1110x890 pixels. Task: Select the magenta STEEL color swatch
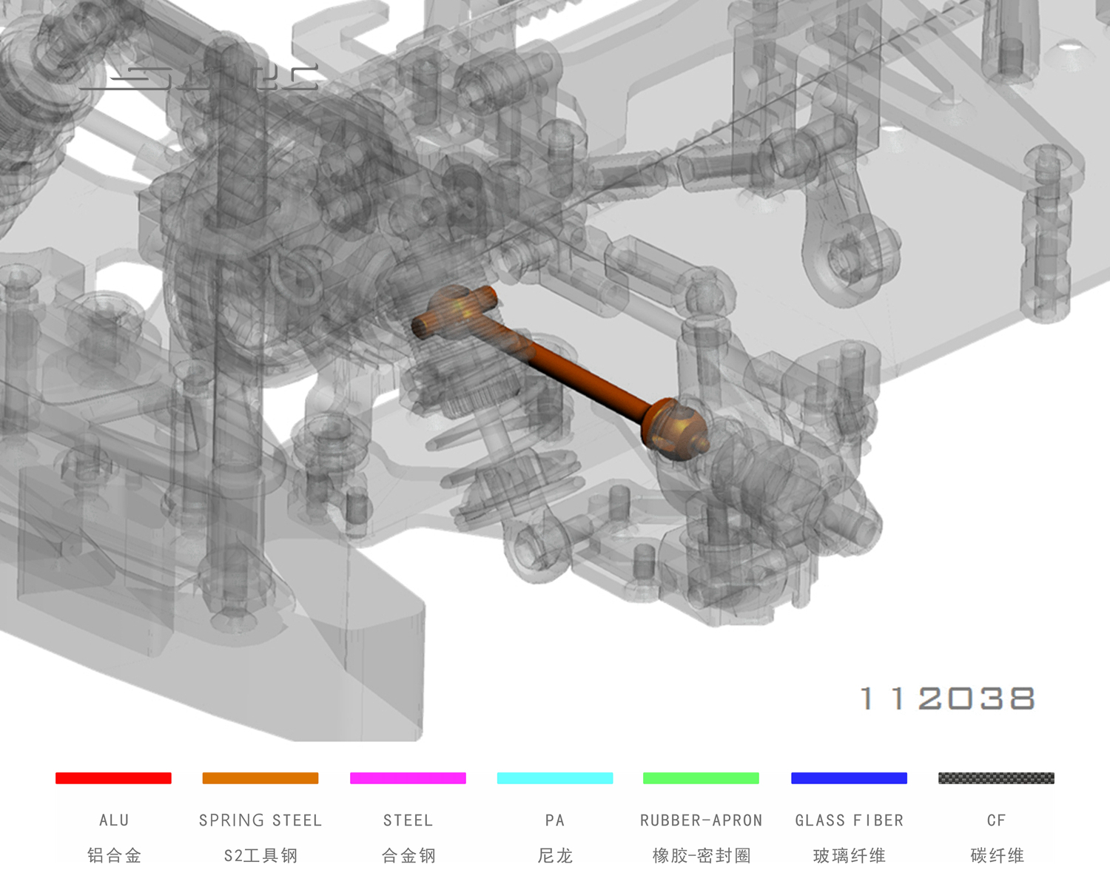[408, 778]
